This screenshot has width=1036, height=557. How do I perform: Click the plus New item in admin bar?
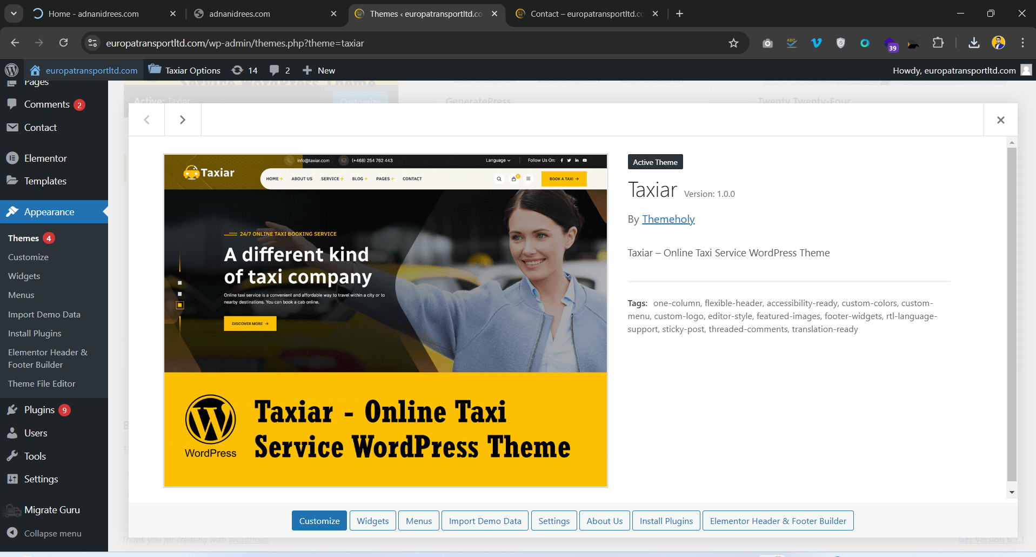click(x=319, y=70)
